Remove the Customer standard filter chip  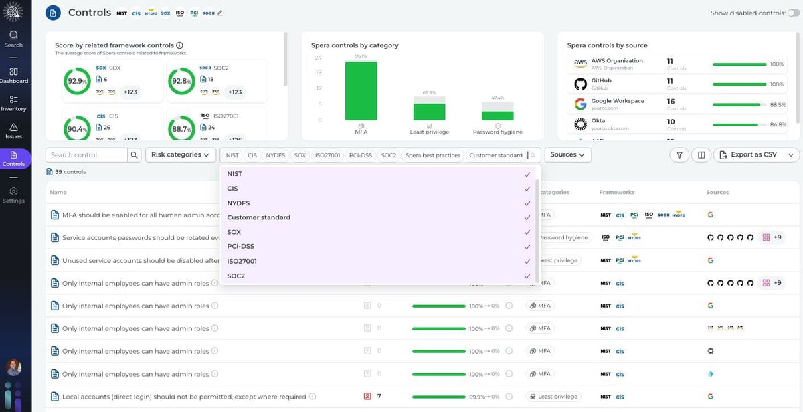[x=496, y=155]
